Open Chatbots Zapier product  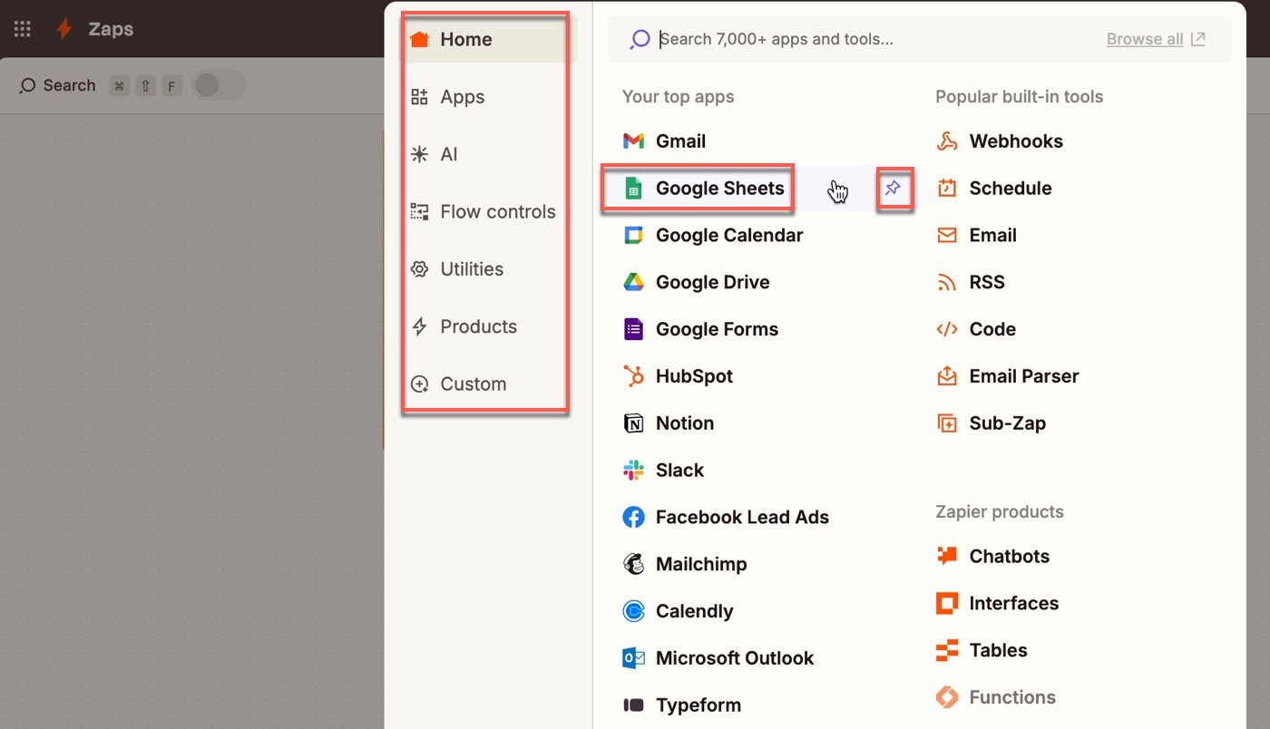[992, 557]
